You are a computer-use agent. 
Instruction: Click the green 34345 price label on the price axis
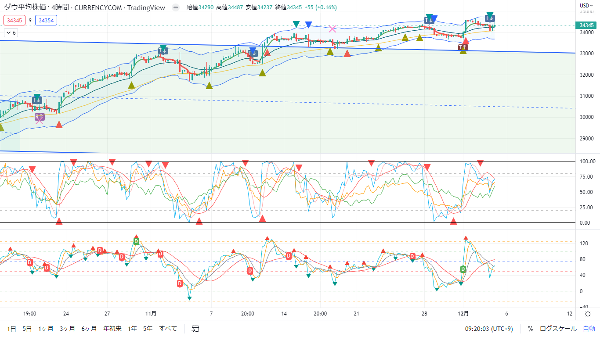pos(587,25)
